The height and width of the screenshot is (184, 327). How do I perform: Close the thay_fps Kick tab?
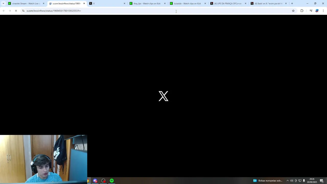[x=165, y=4]
